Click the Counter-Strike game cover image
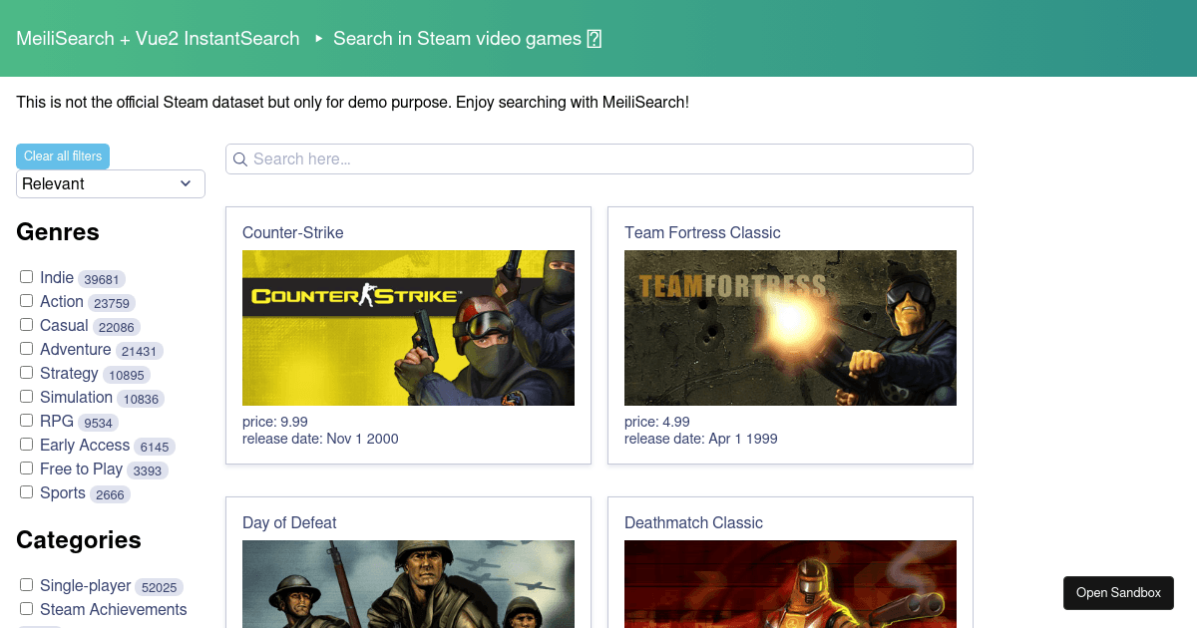Screen dimensions: 1197x628 coord(408,328)
